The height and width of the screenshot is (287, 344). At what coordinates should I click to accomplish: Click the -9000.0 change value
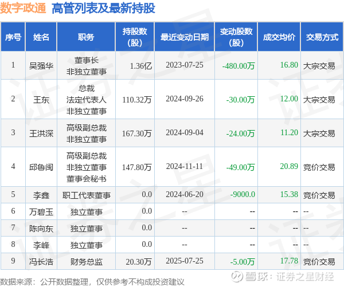pos(243,194)
